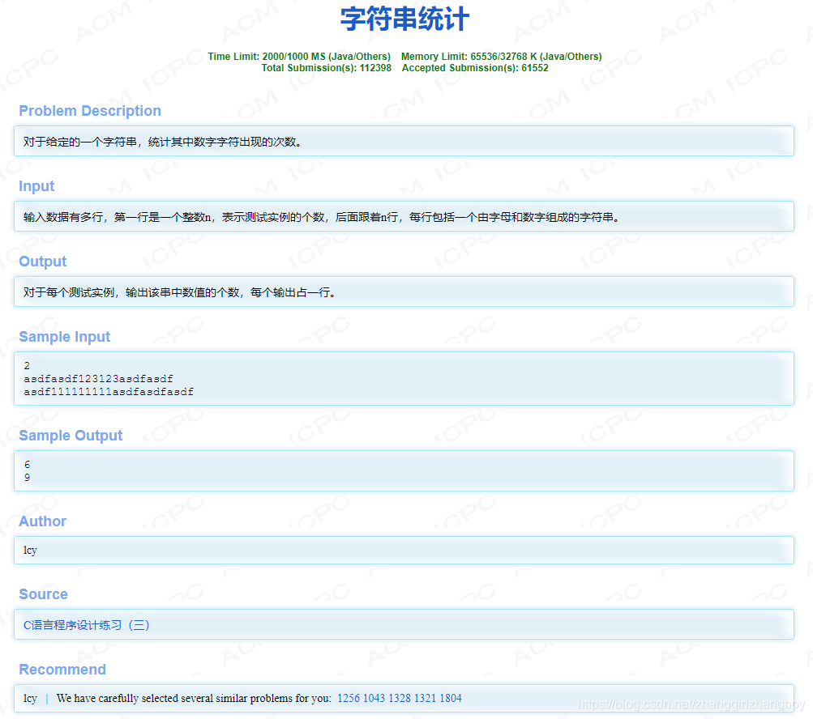The height and width of the screenshot is (719, 813).
Task: Click the Problem Description heading
Action: click(x=90, y=111)
